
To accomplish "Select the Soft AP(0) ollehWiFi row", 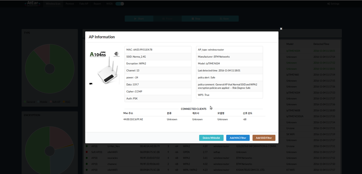I will (x=211, y=152).
